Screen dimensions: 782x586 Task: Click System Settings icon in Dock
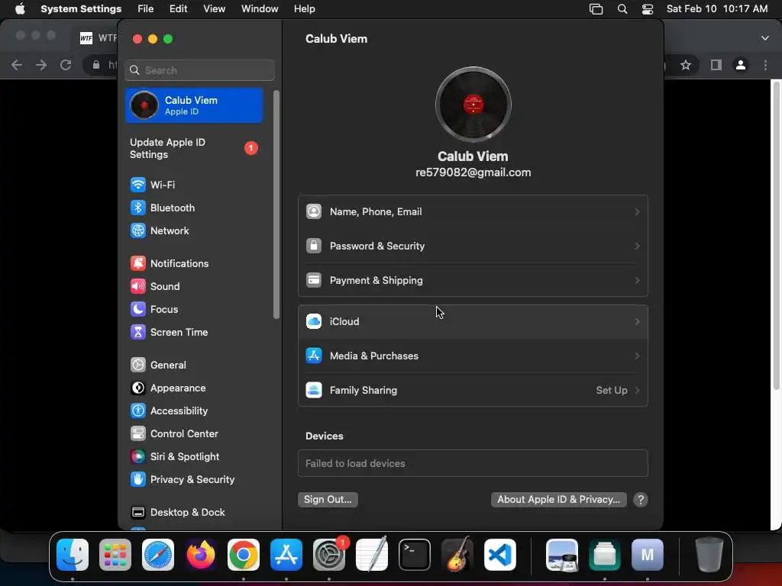coord(329,555)
